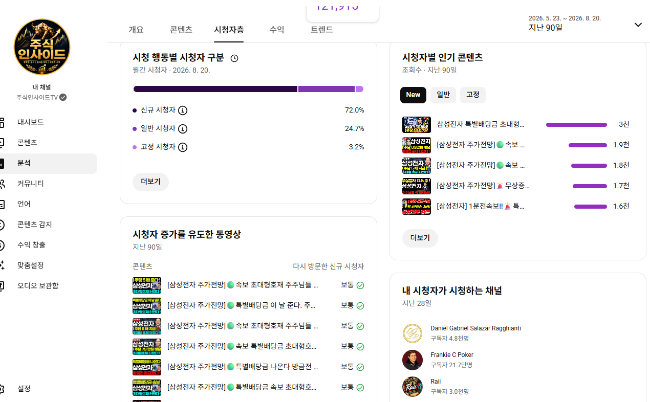Click the 1.6천 views bar
This screenshot has height=402, width=650.
pyautogui.click(x=591, y=207)
